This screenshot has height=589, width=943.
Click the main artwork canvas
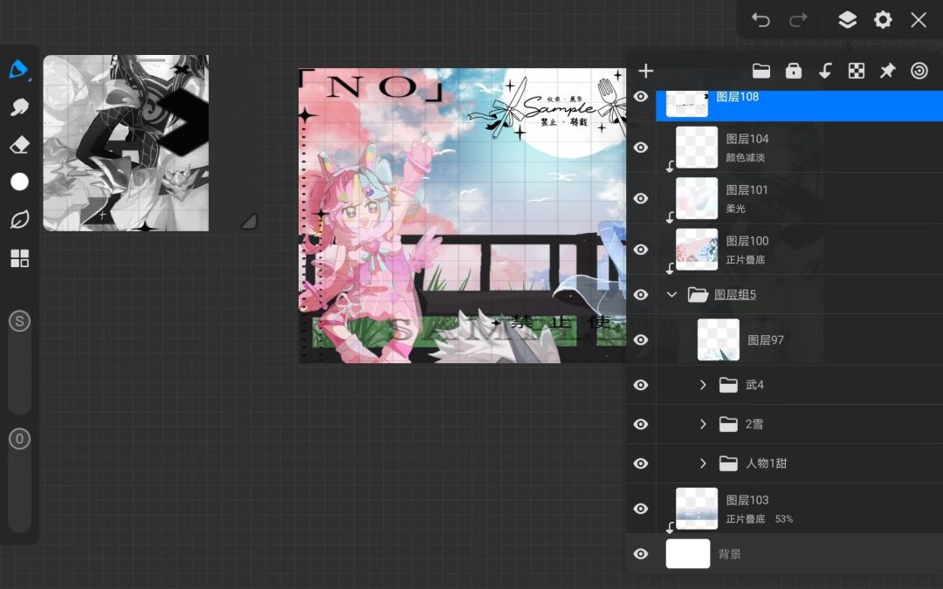coord(462,216)
